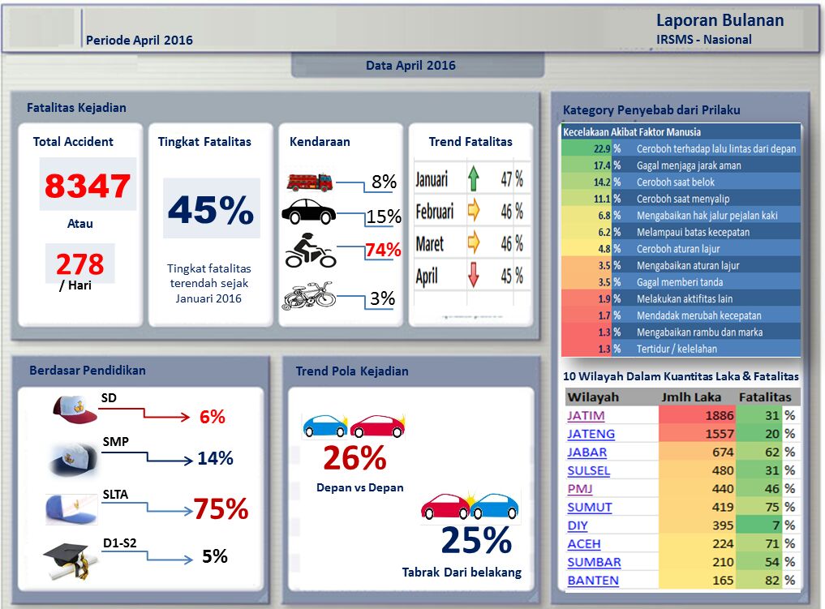This screenshot has height=609, width=825.
Task: Click the Wilayah column header
Action: point(593,397)
